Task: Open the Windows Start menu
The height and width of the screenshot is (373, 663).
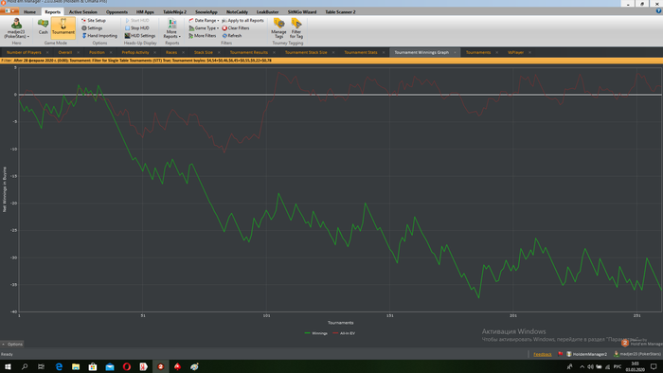Action: click(x=8, y=366)
